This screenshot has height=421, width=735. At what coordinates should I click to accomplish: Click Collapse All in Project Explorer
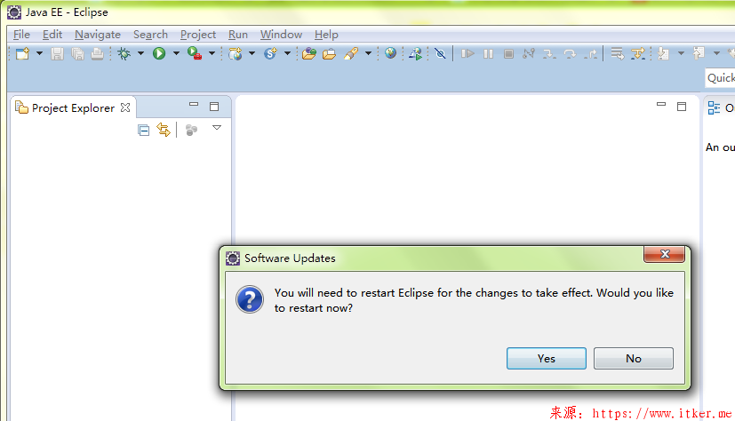click(144, 130)
